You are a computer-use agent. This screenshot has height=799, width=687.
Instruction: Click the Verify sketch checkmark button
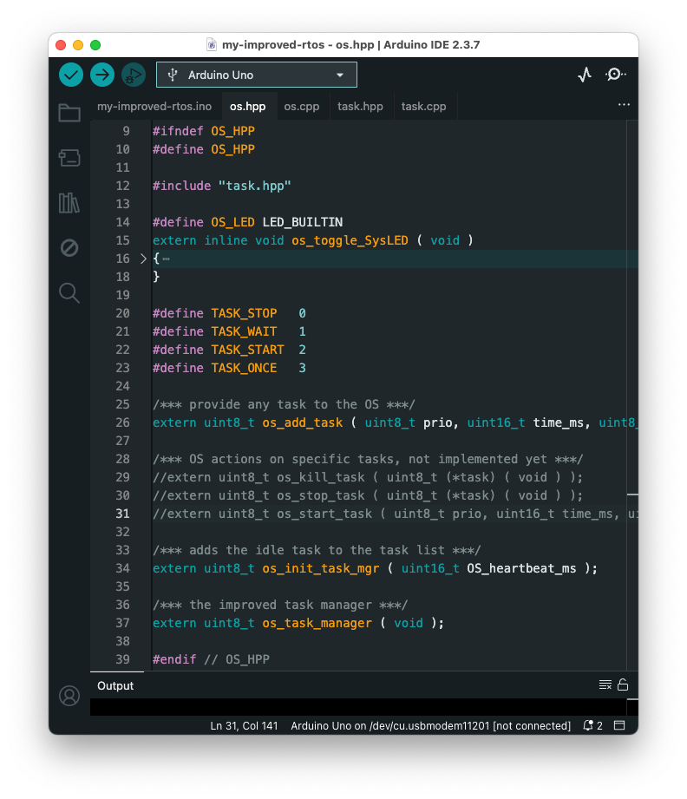tap(71, 75)
